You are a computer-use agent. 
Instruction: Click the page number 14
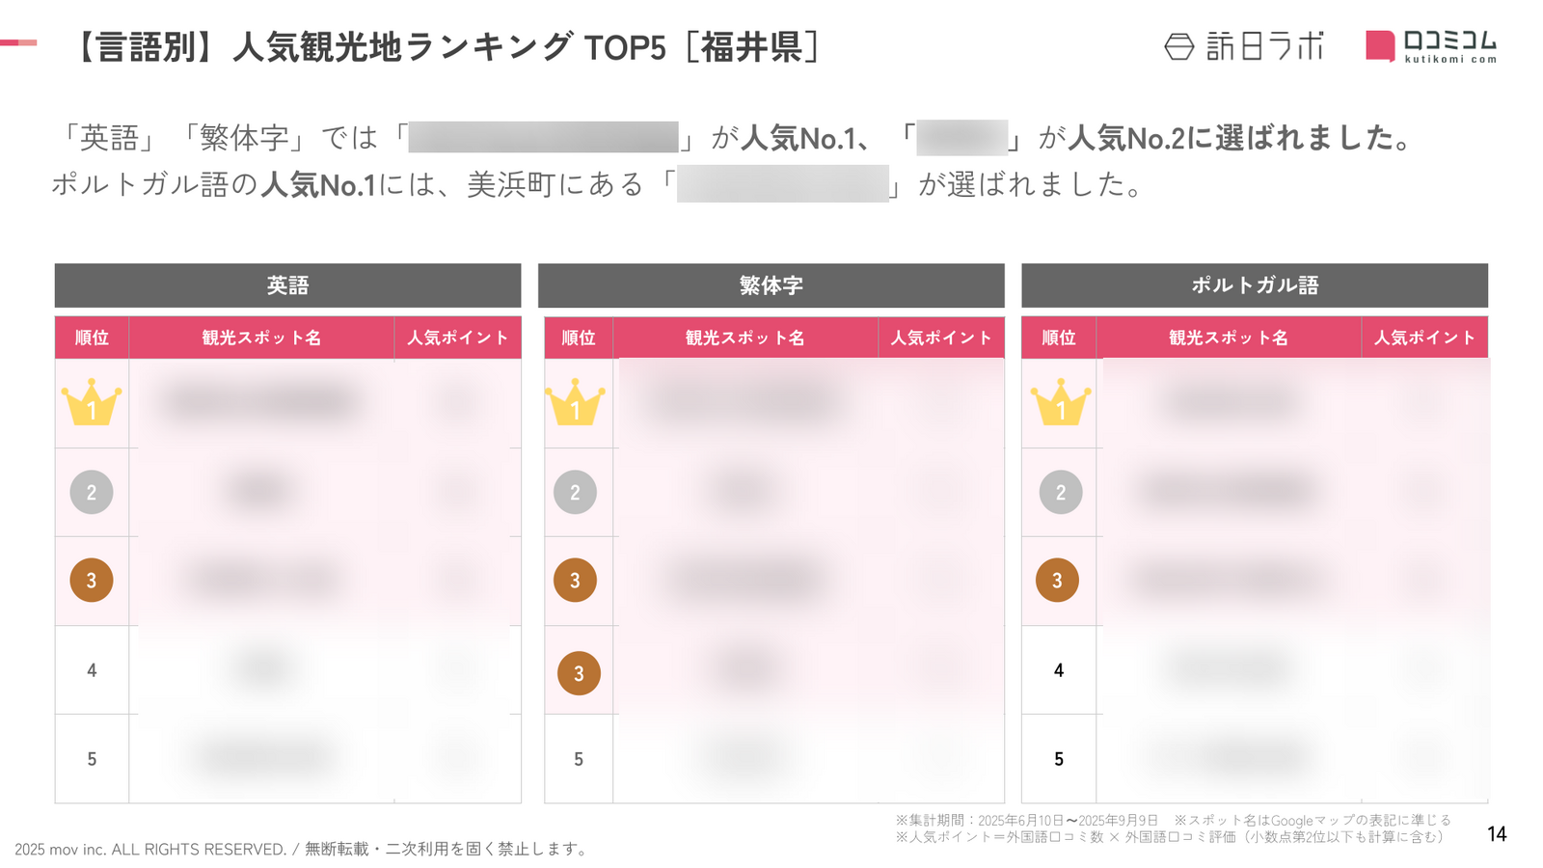click(x=1497, y=834)
